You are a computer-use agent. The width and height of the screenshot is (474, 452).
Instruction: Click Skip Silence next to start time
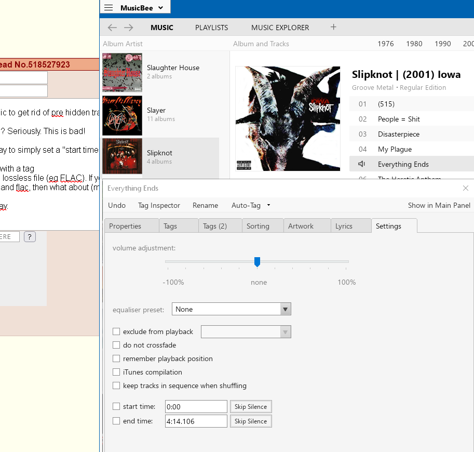[x=250, y=407]
